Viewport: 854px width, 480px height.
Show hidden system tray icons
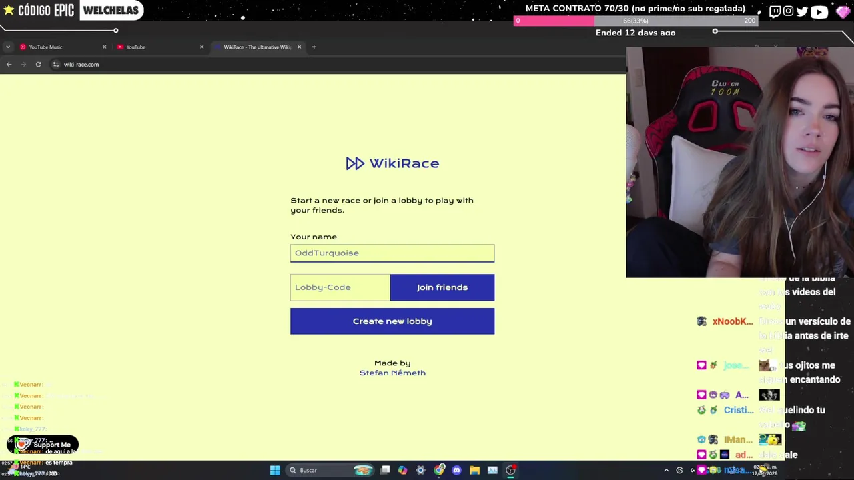(666, 470)
